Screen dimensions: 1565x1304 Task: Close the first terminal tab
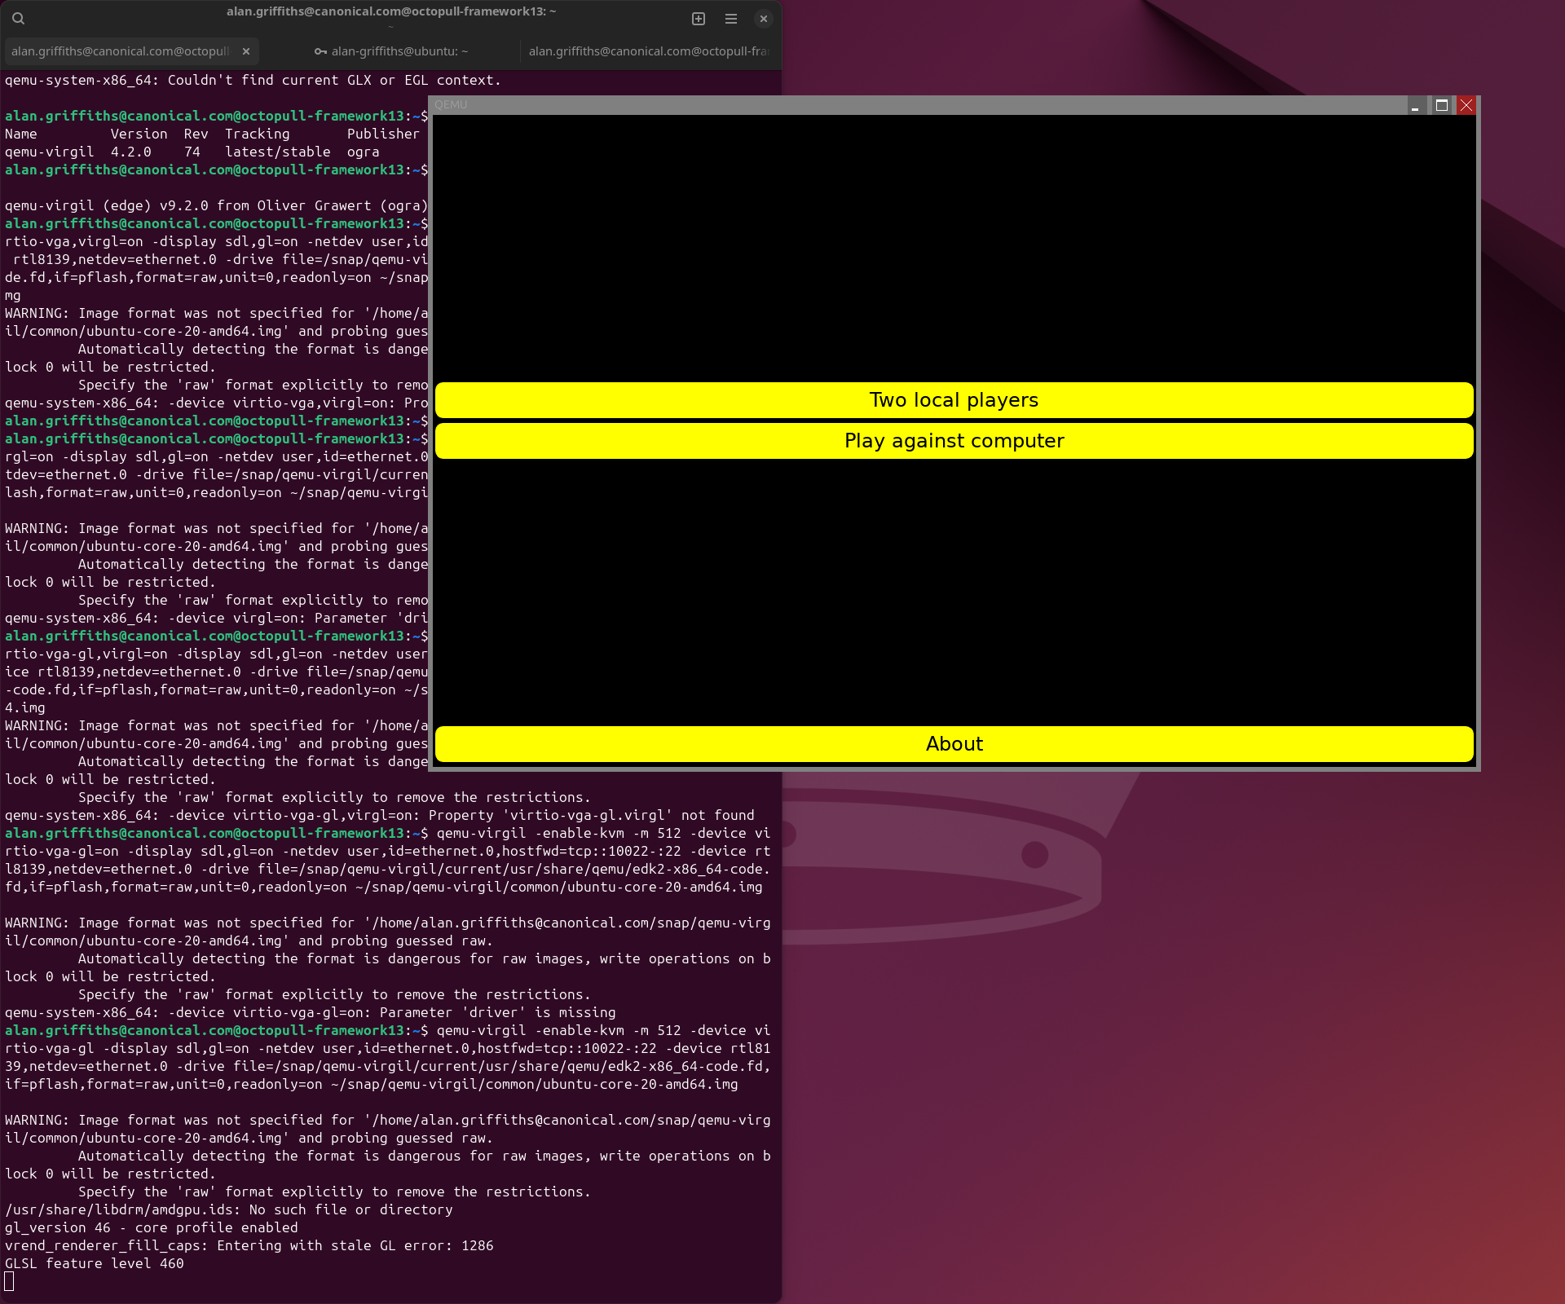click(246, 51)
